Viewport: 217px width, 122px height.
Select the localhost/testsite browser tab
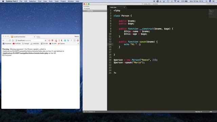[23, 37]
